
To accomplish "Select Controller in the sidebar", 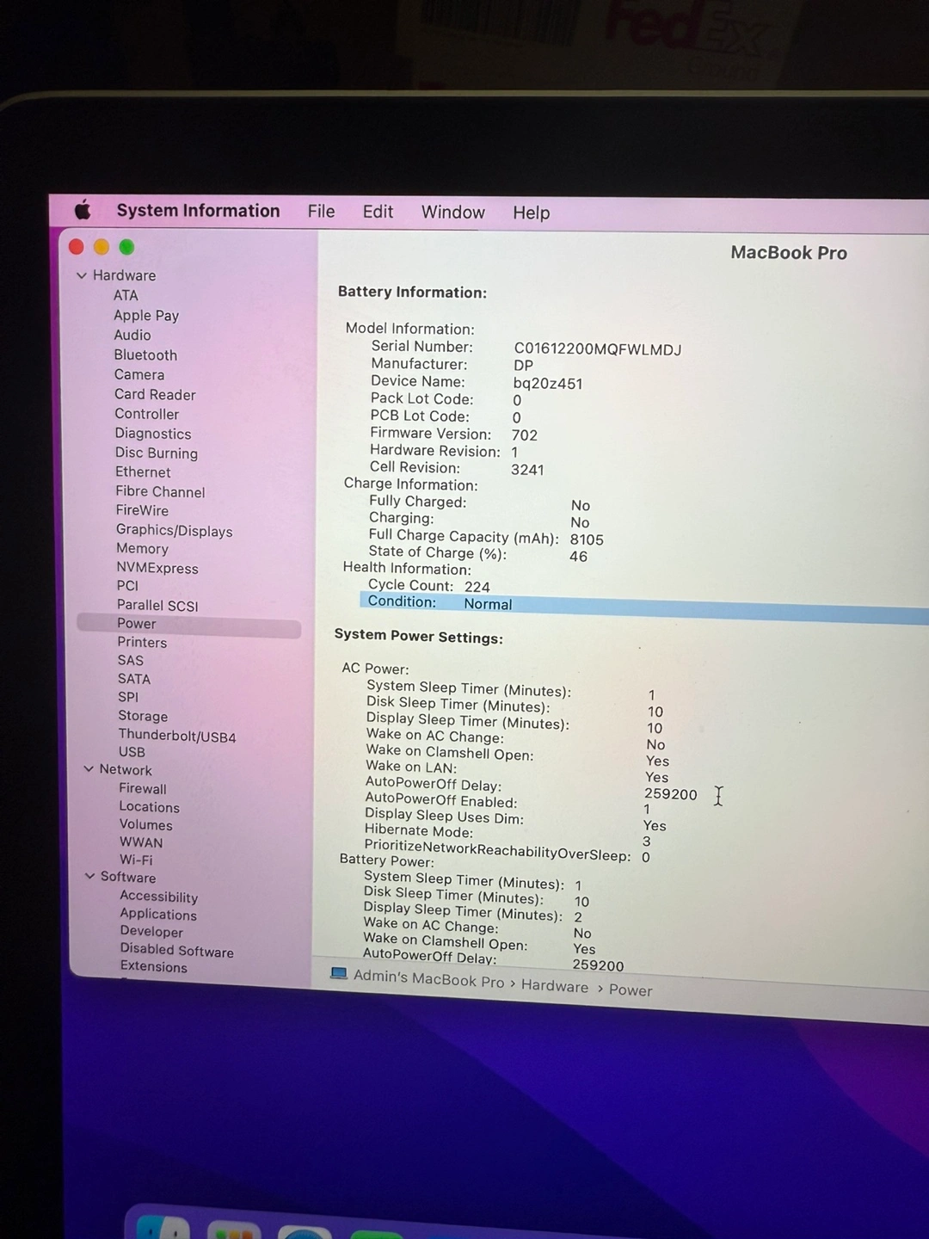I will click(146, 414).
